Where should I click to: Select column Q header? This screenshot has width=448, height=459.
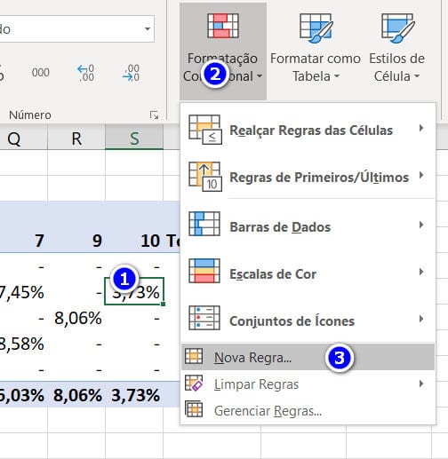click(23, 138)
